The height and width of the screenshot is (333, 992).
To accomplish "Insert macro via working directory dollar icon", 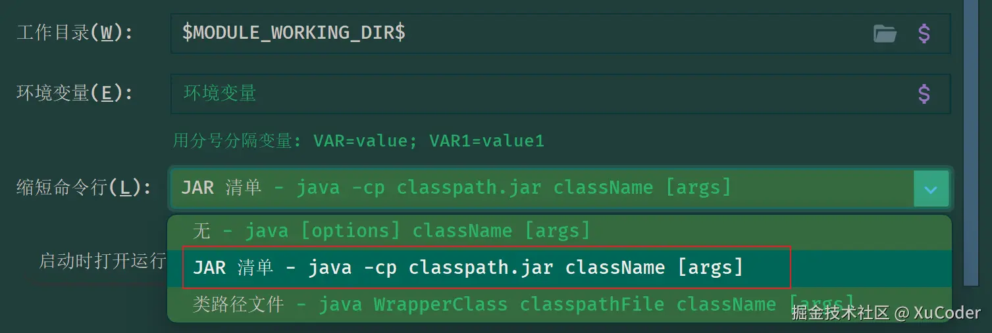I will tap(924, 33).
